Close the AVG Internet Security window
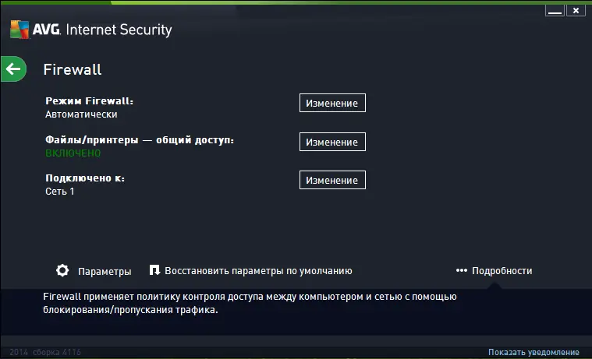This screenshot has height=359, width=592. pos(576,11)
